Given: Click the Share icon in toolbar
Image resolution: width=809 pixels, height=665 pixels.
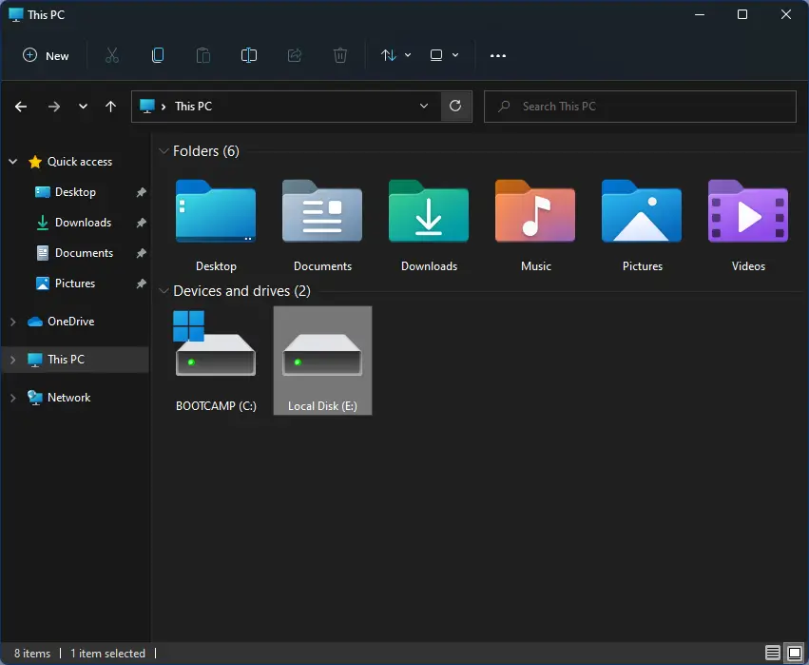Looking at the screenshot, I should [x=295, y=55].
